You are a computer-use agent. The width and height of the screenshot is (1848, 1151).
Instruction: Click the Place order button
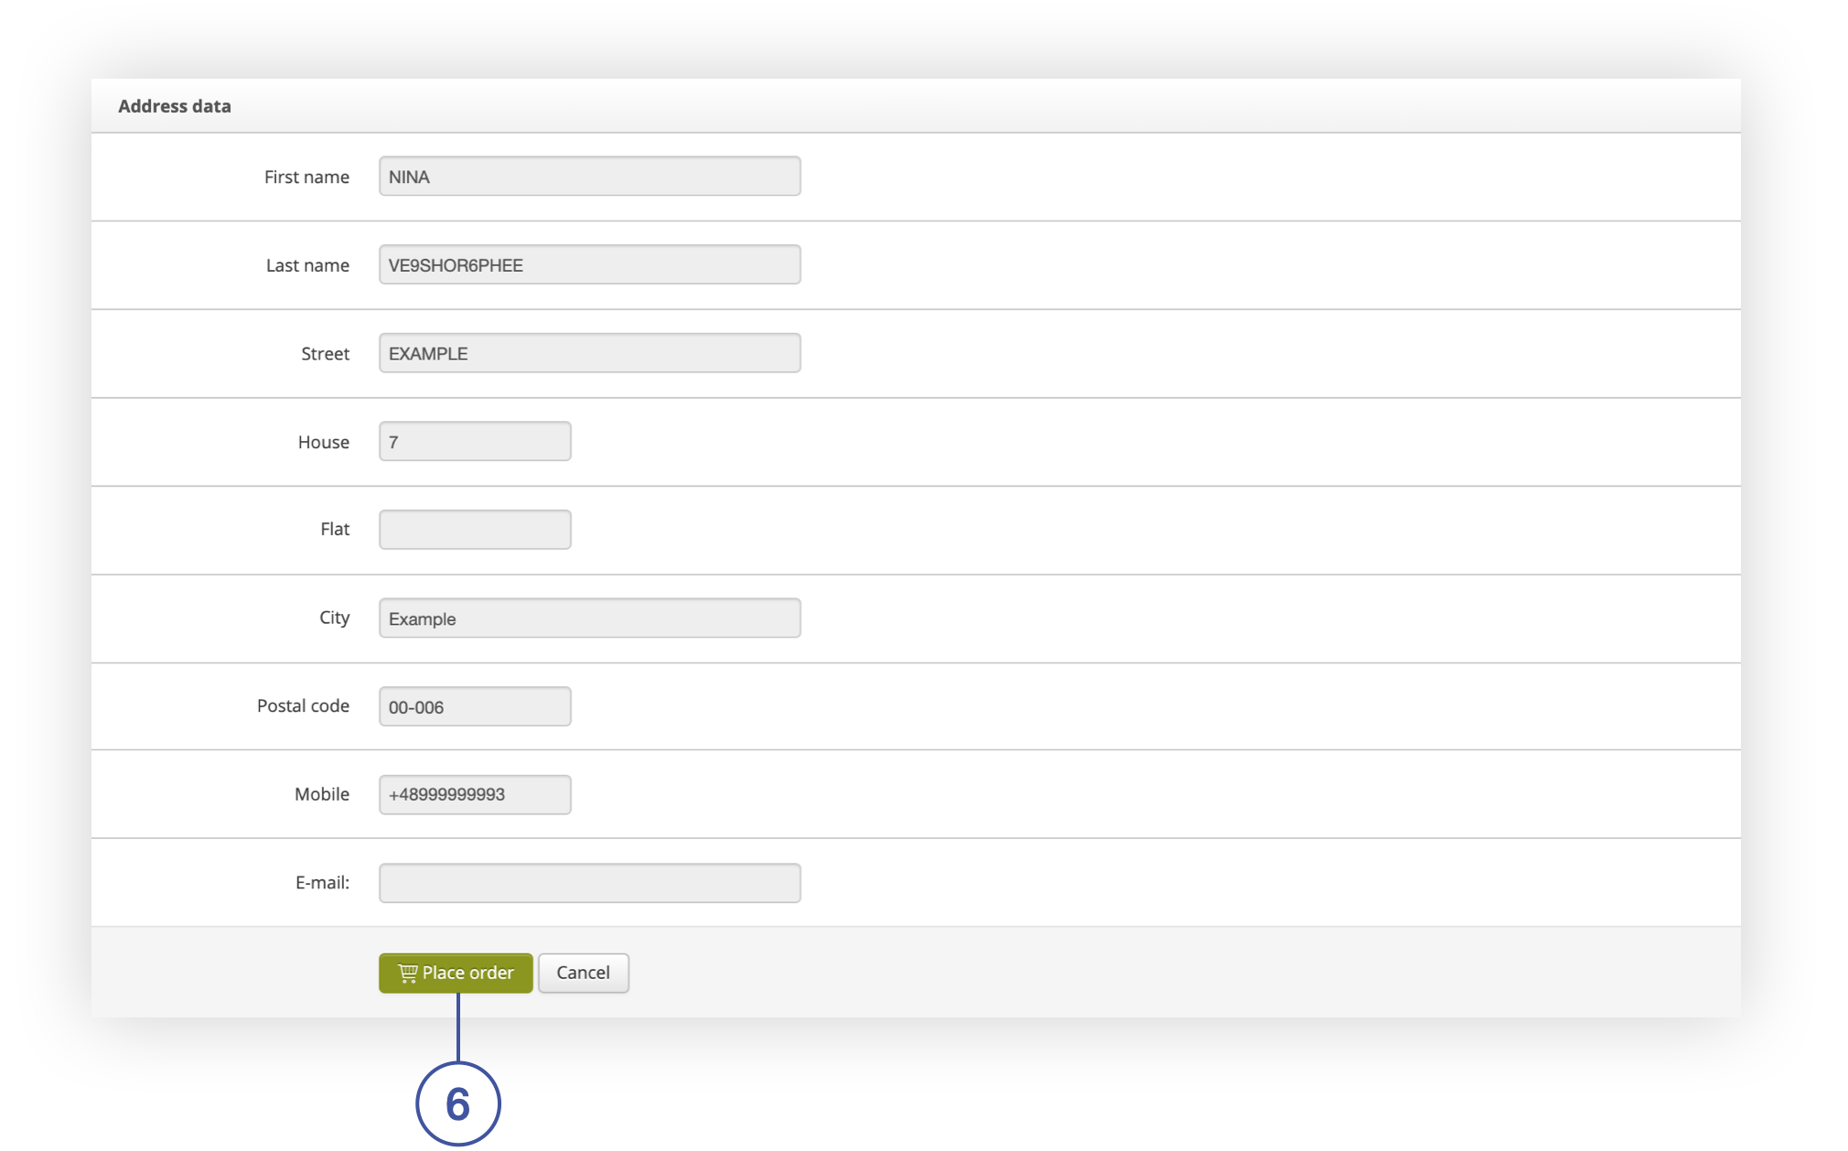[x=456, y=973]
